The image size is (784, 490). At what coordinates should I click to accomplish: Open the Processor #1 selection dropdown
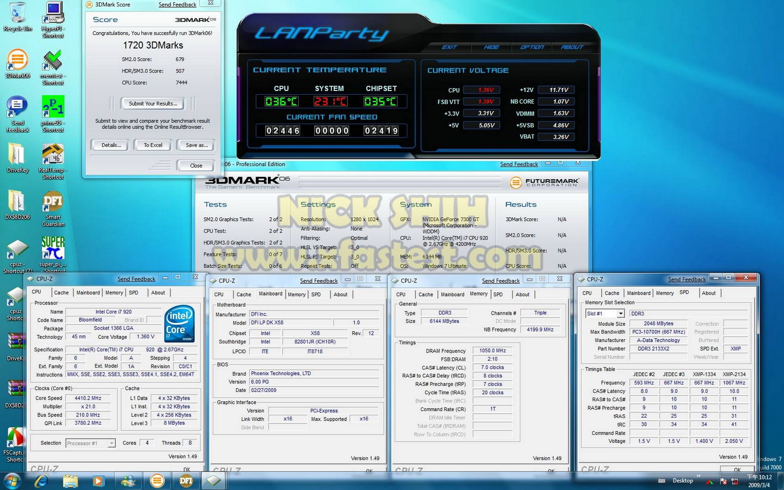pyautogui.click(x=111, y=443)
